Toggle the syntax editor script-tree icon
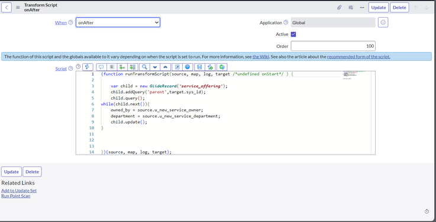 pos(88,67)
